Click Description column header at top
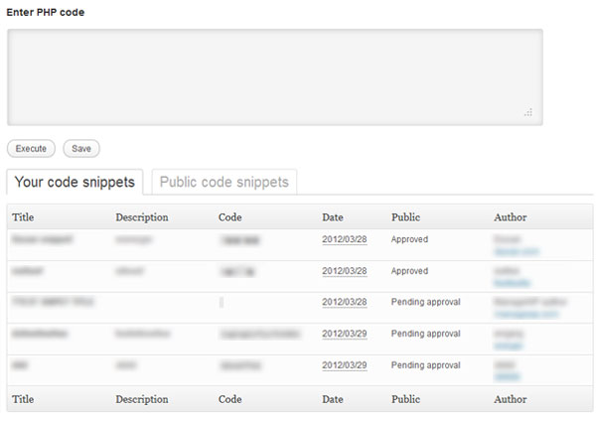 point(142,216)
